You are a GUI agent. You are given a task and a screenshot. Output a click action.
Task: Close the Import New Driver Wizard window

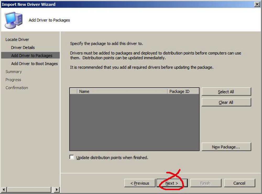[257, 4]
